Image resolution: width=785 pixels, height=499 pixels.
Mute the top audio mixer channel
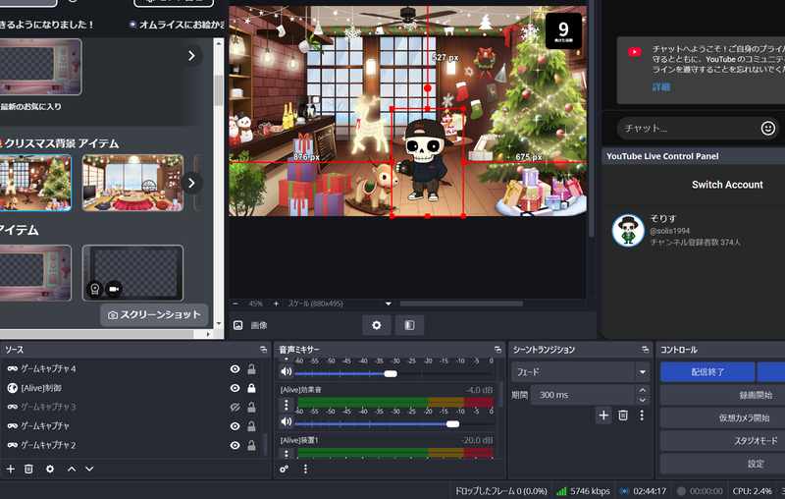287,371
